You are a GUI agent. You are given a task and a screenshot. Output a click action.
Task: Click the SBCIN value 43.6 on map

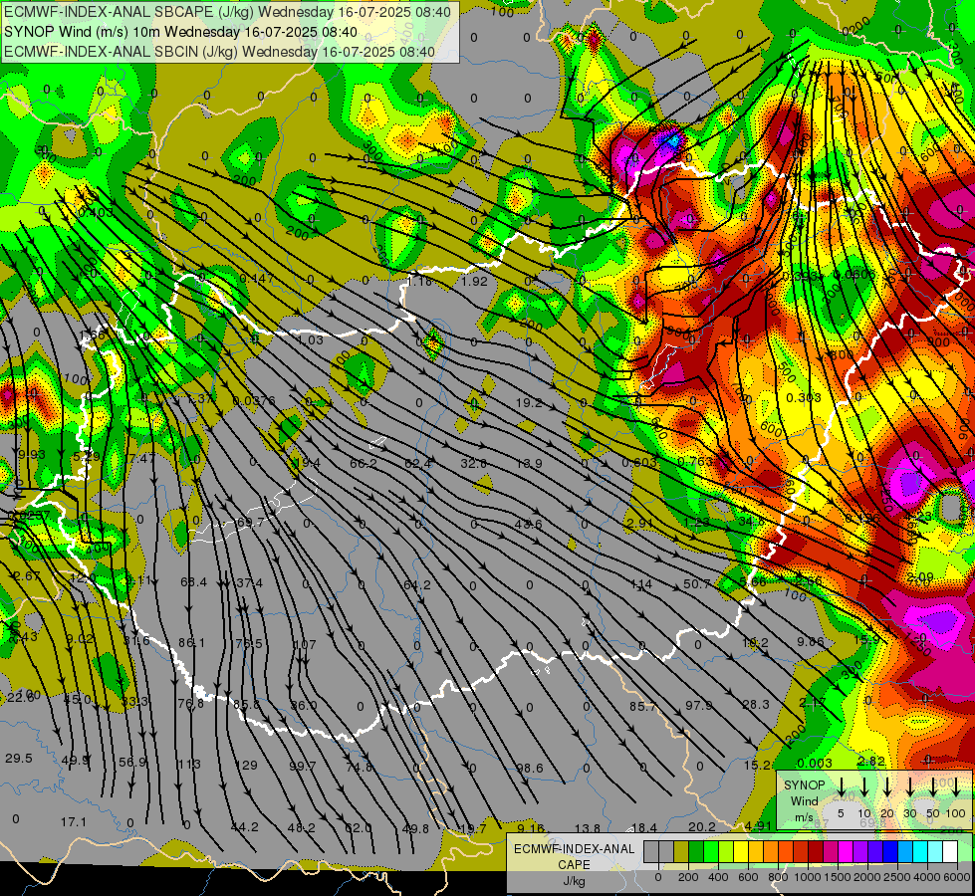click(x=529, y=525)
